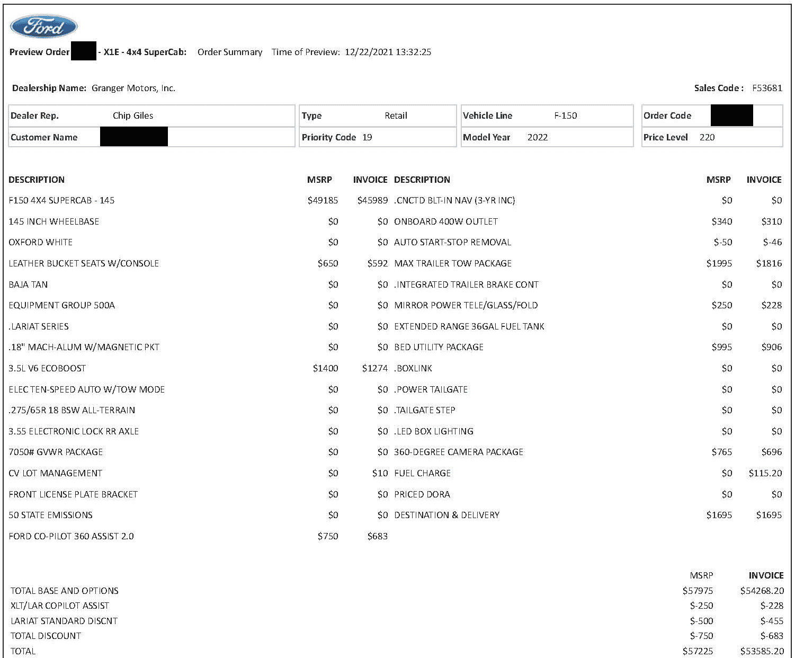795x658 pixels.
Task: Click the sales code value F53681
Action: (767, 88)
